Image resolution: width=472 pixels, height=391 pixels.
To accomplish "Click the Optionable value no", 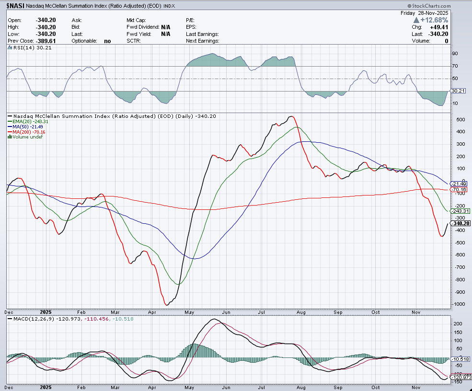I will 107,41.
